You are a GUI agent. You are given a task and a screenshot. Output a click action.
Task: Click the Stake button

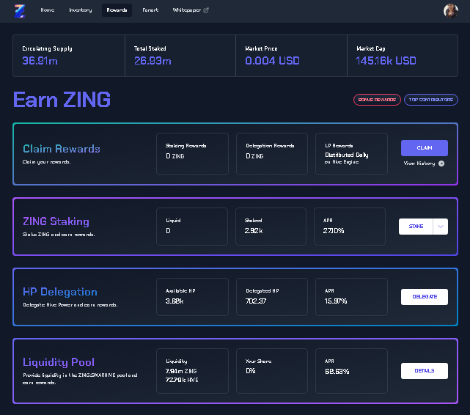pyautogui.click(x=416, y=227)
